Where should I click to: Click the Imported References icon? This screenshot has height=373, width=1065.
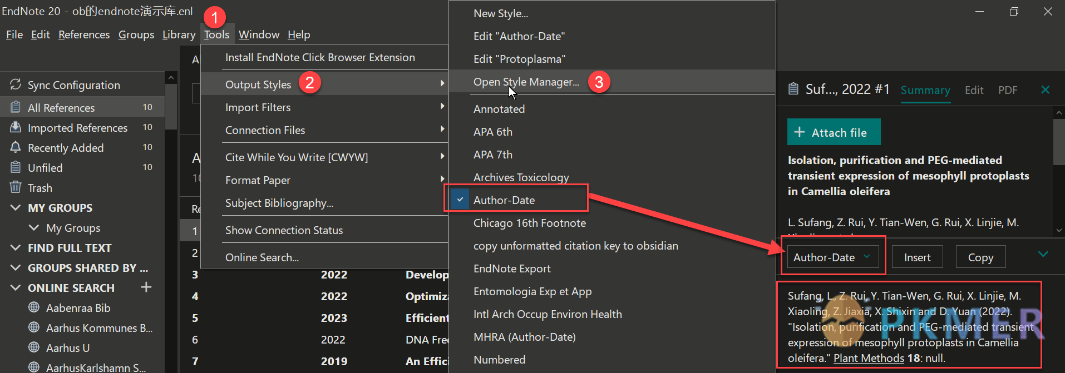click(x=16, y=127)
